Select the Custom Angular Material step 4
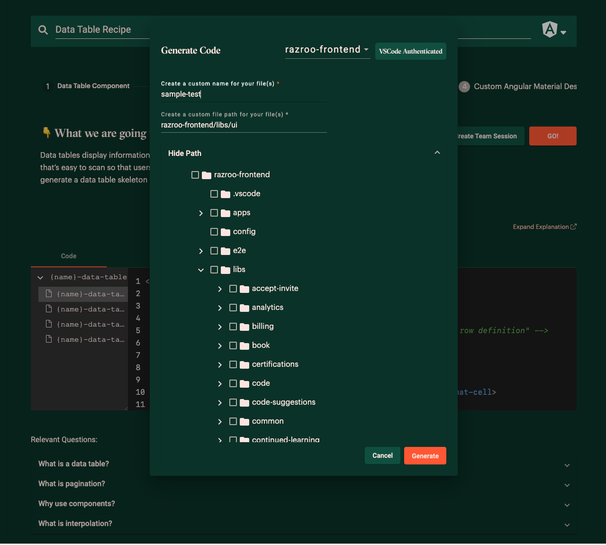 [518, 87]
